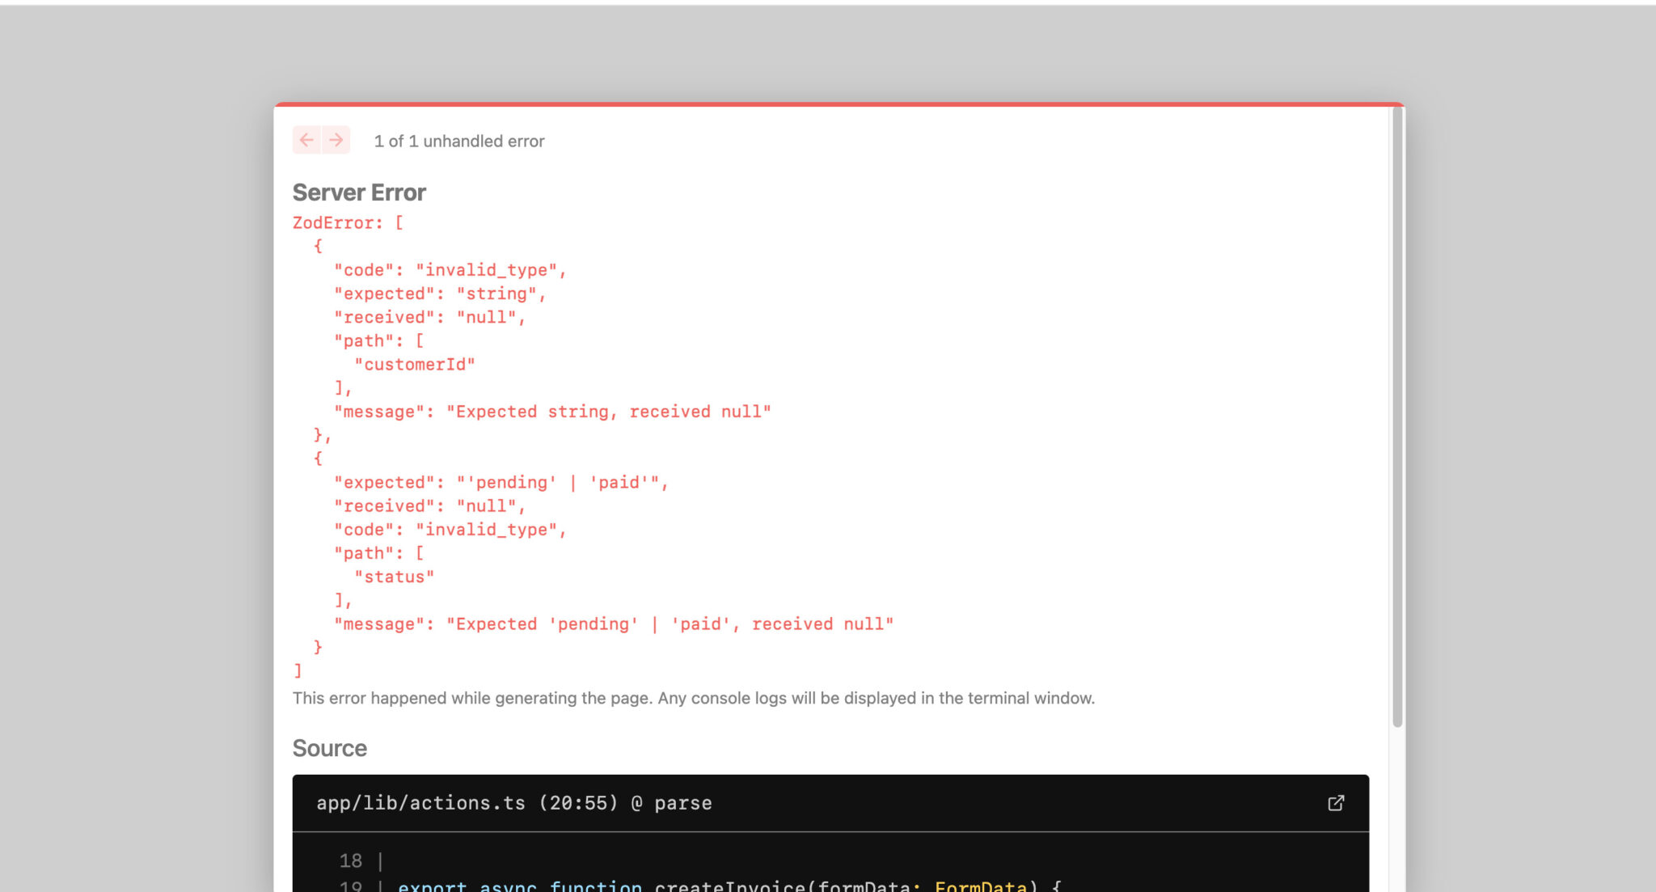1656x892 pixels.
Task: Click the right arrow inside the pink navigation control
Action: pyautogui.click(x=335, y=140)
